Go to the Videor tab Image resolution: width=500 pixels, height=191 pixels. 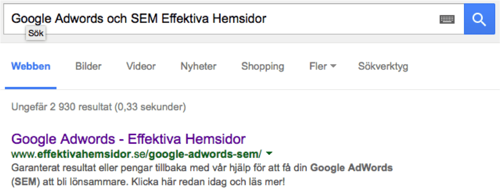tap(141, 67)
